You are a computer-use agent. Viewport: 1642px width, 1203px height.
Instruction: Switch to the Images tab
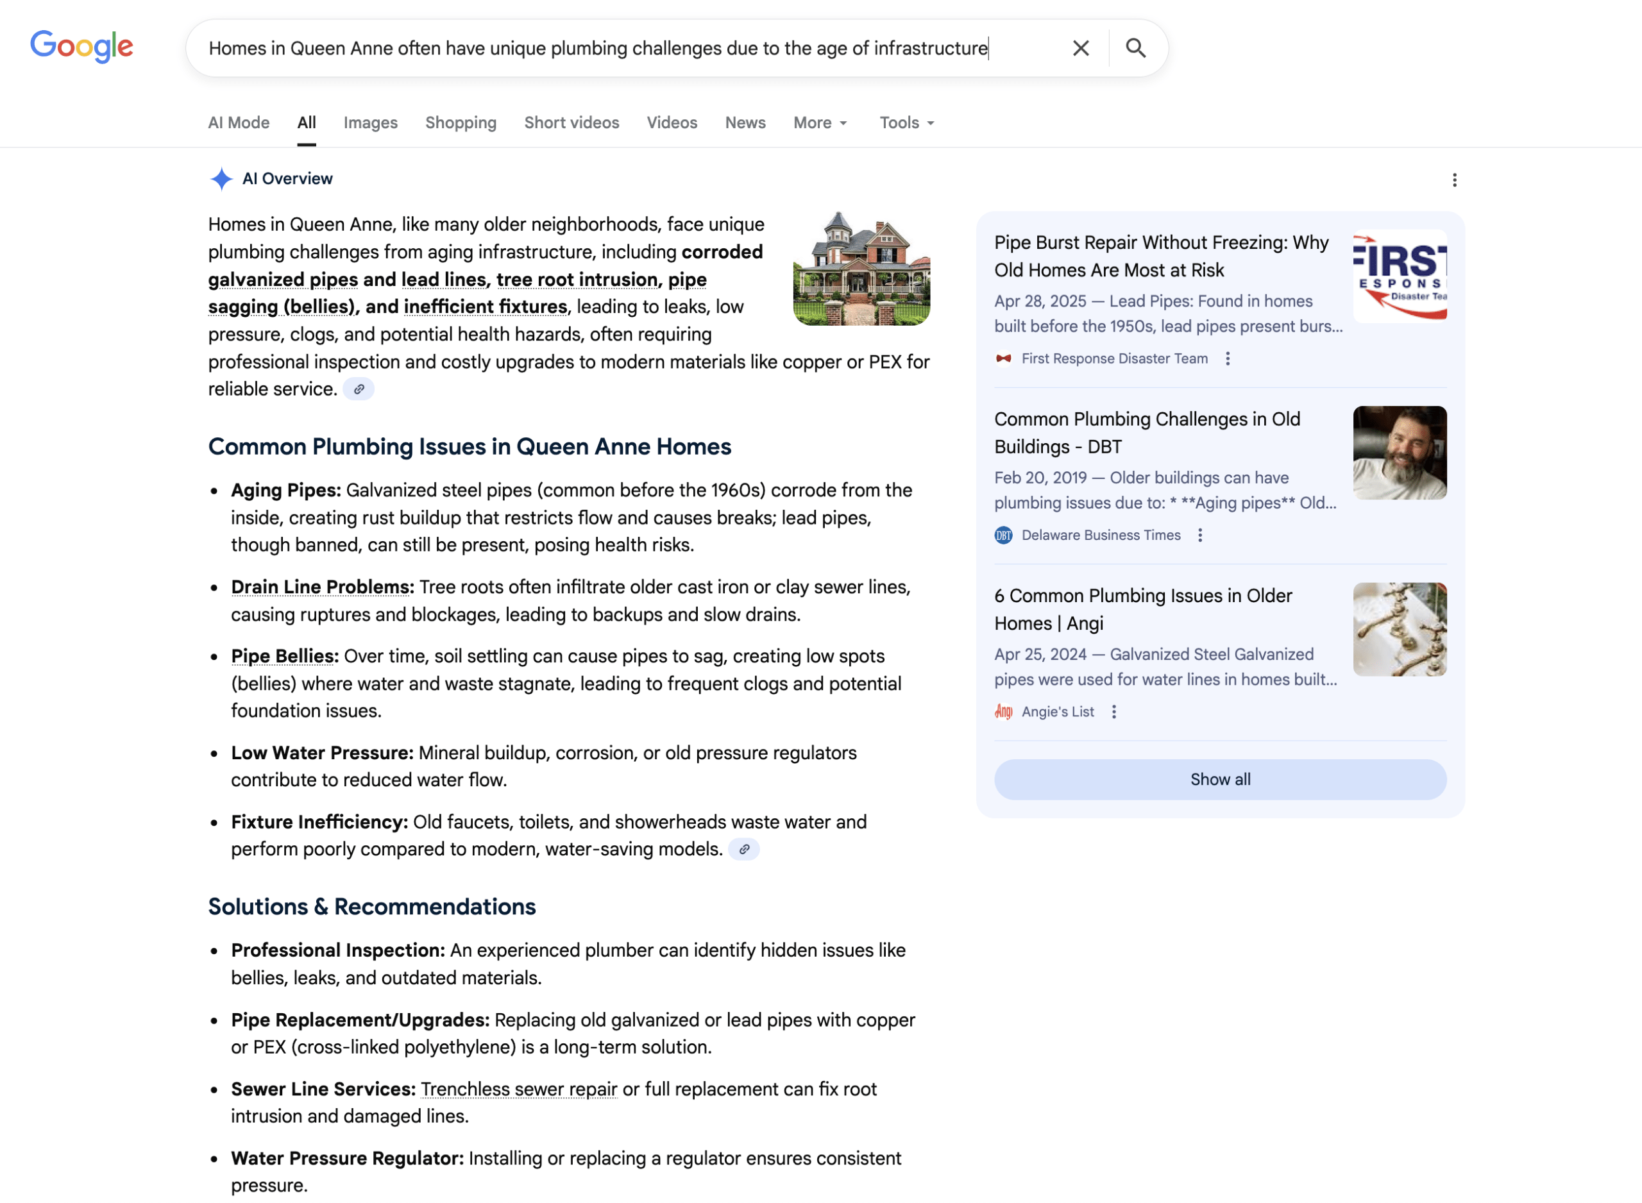(370, 123)
